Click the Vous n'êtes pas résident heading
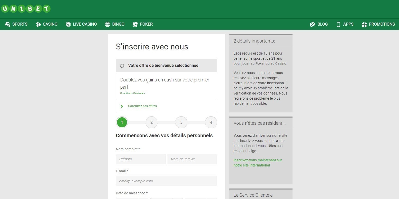Screen dimensions: 399x199 tap(260, 123)
